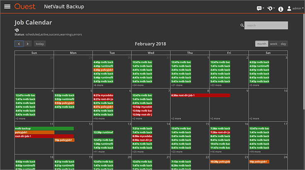Image resolution: width=305 pixels, height=170 pixels.
Task: Expand the +23 more jobs link
Action: (x=177, y=152)
